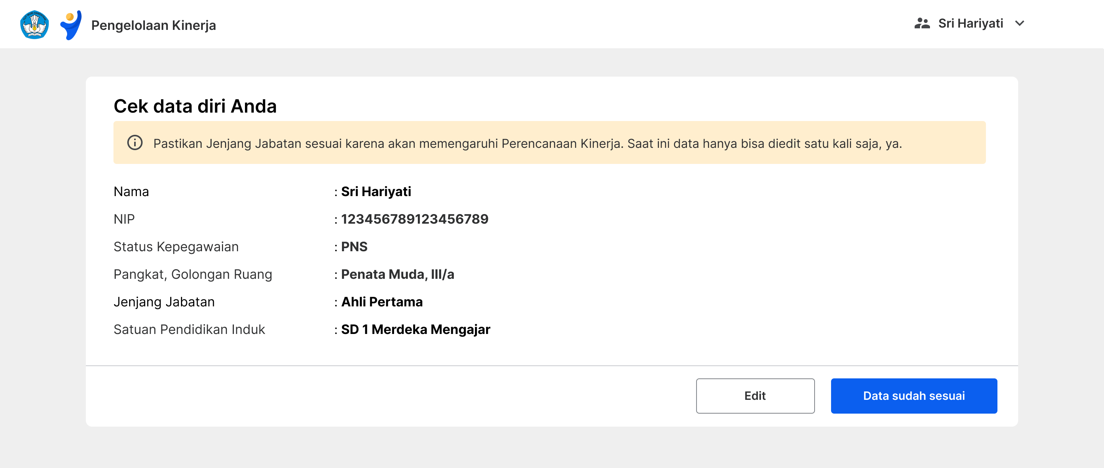Click the Kemendikbud emblem logo
This screenshot has height=468, width=1104.
coord(34,25)
